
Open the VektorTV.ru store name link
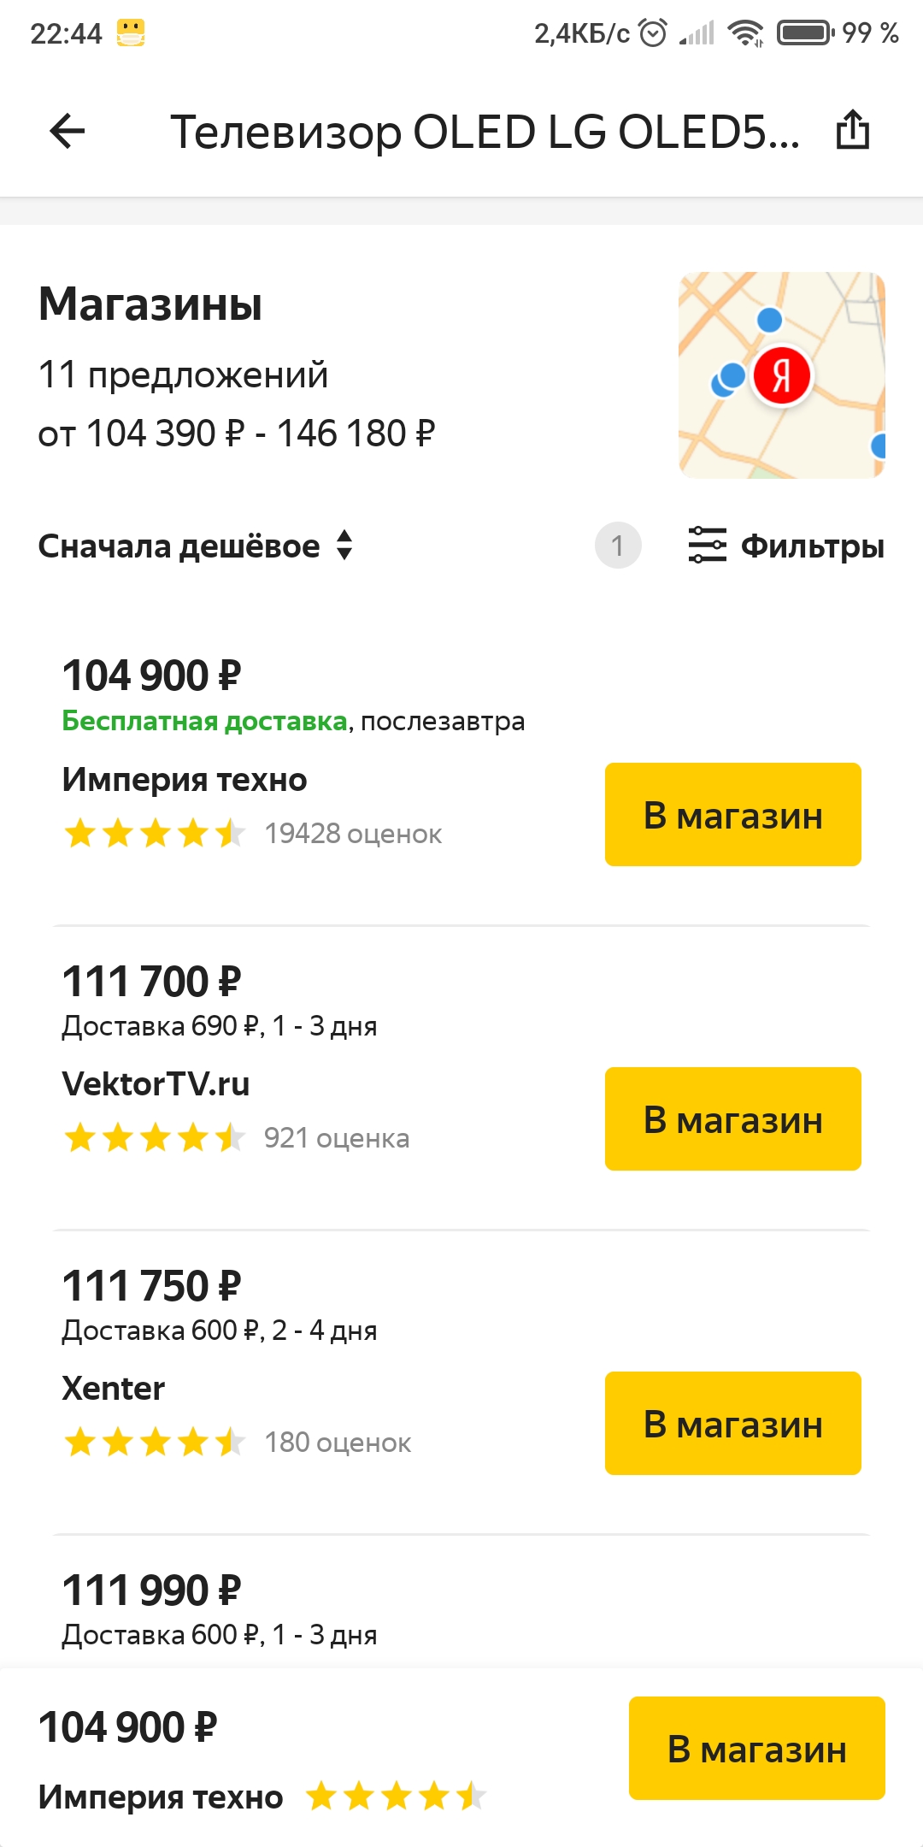tap(156, 1084)
